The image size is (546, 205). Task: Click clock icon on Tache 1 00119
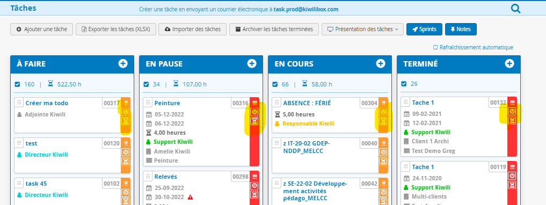click(512, 176)
